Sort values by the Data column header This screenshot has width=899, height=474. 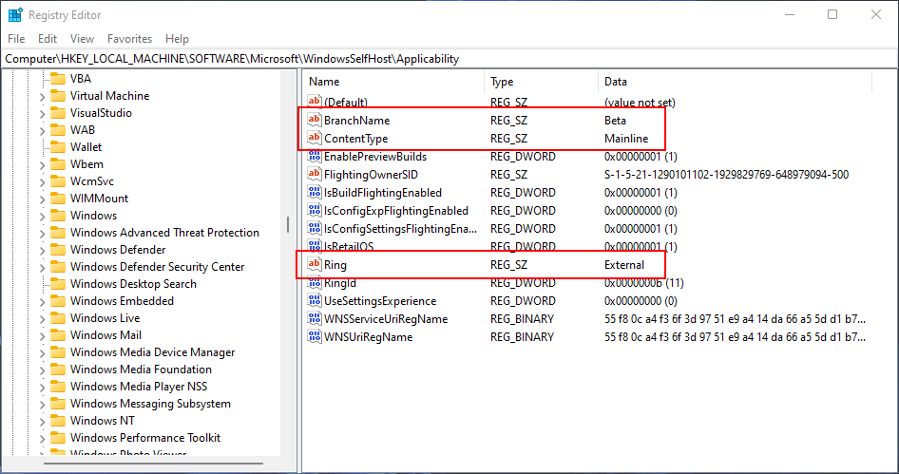coord(735,82)
